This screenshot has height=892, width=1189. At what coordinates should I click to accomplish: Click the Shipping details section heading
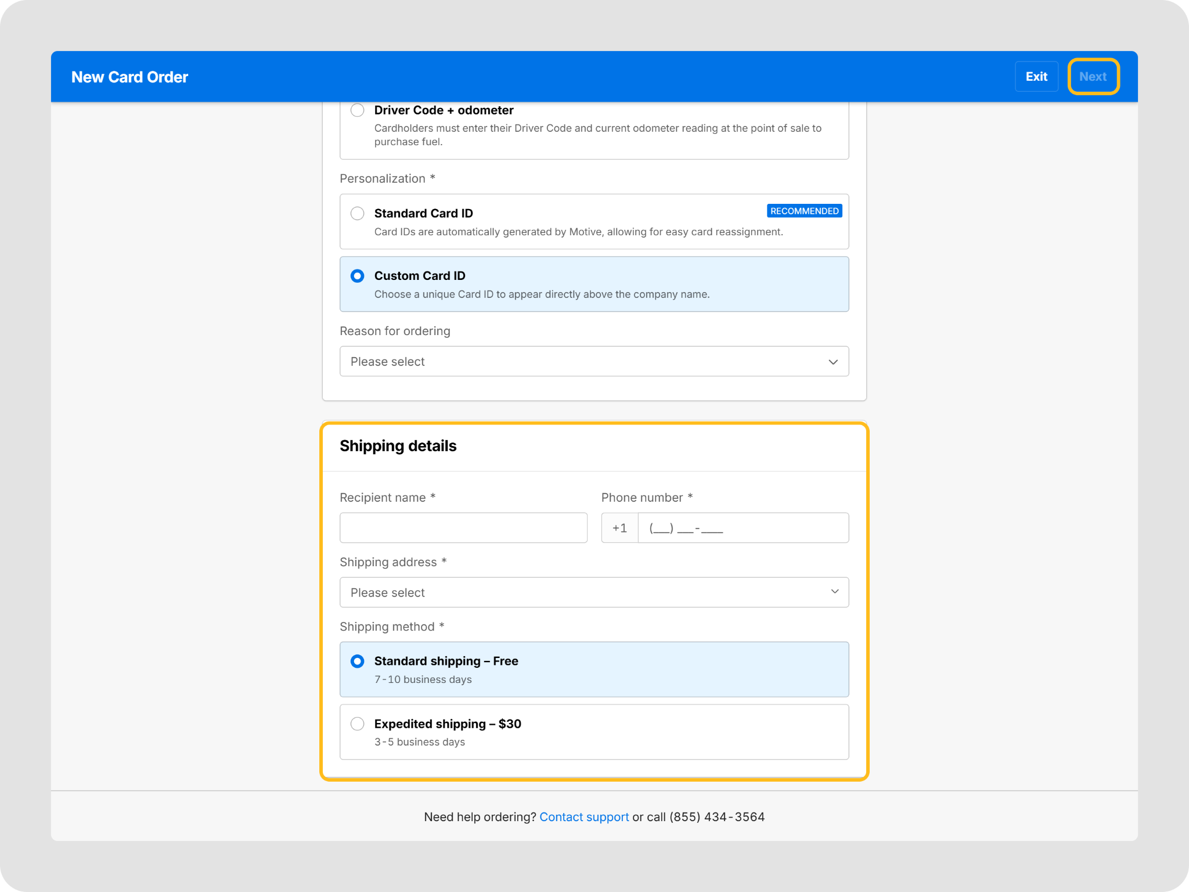(398, 446)
